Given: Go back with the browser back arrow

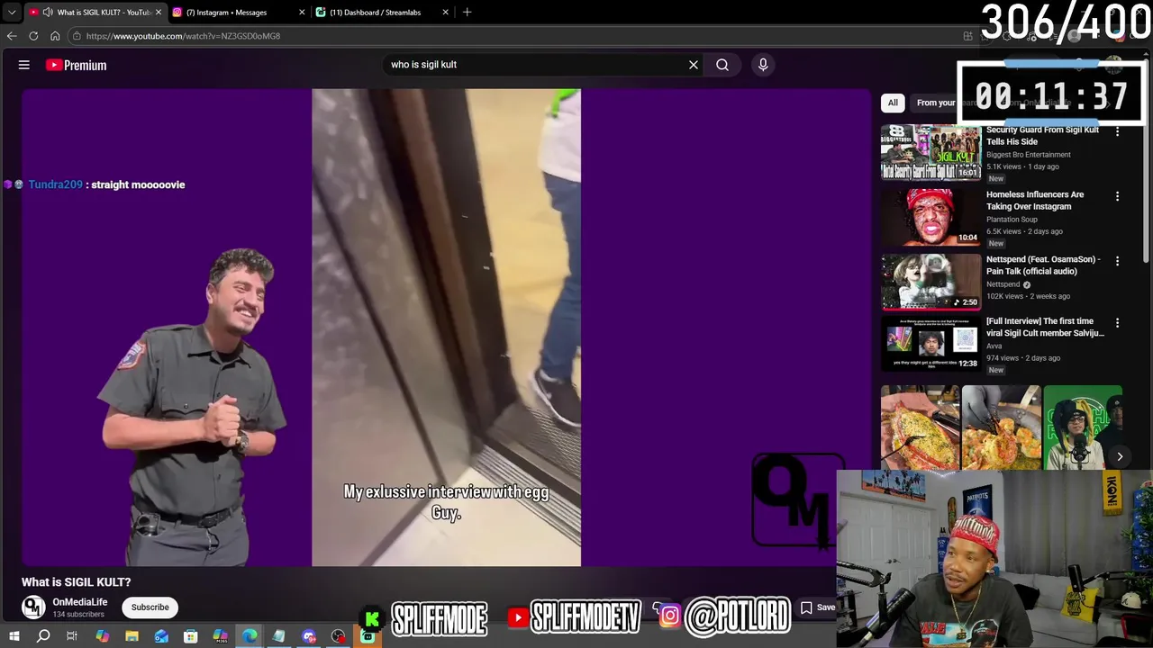Looking at the screenshot, I should point(12,36).
